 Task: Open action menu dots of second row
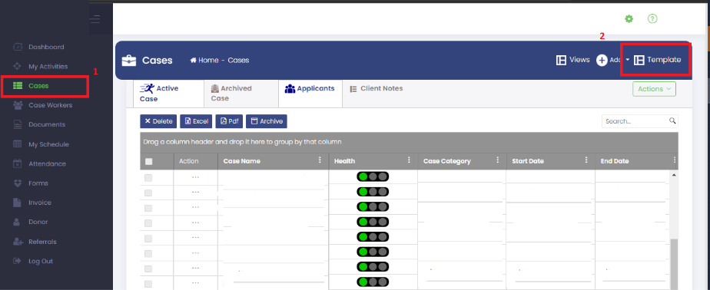click(195, 192)
